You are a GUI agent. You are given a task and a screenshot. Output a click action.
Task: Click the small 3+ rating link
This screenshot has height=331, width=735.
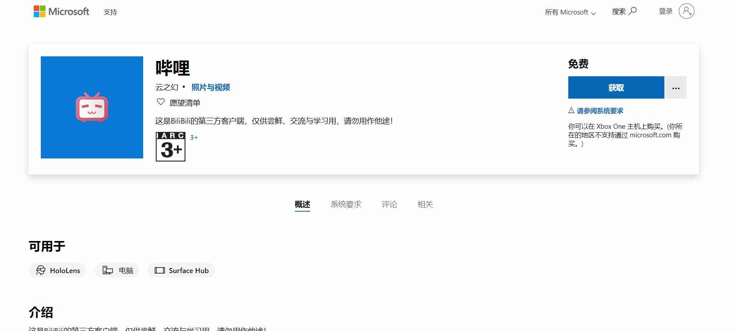194,137
